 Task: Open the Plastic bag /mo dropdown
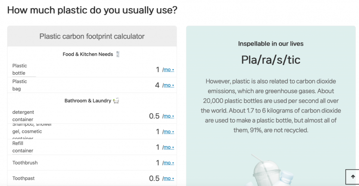(168, 85)
